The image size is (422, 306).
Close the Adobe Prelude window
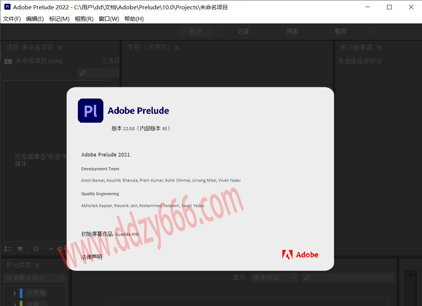pyautogui.click(x=411, y=7)
